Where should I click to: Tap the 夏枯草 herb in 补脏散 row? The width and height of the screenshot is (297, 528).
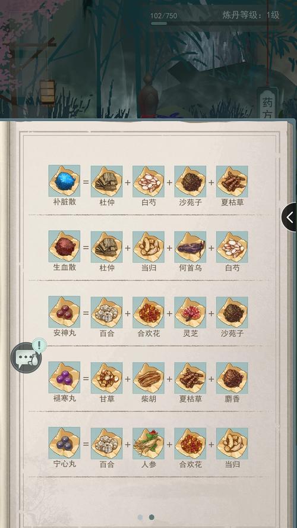(x=232, y=181)
